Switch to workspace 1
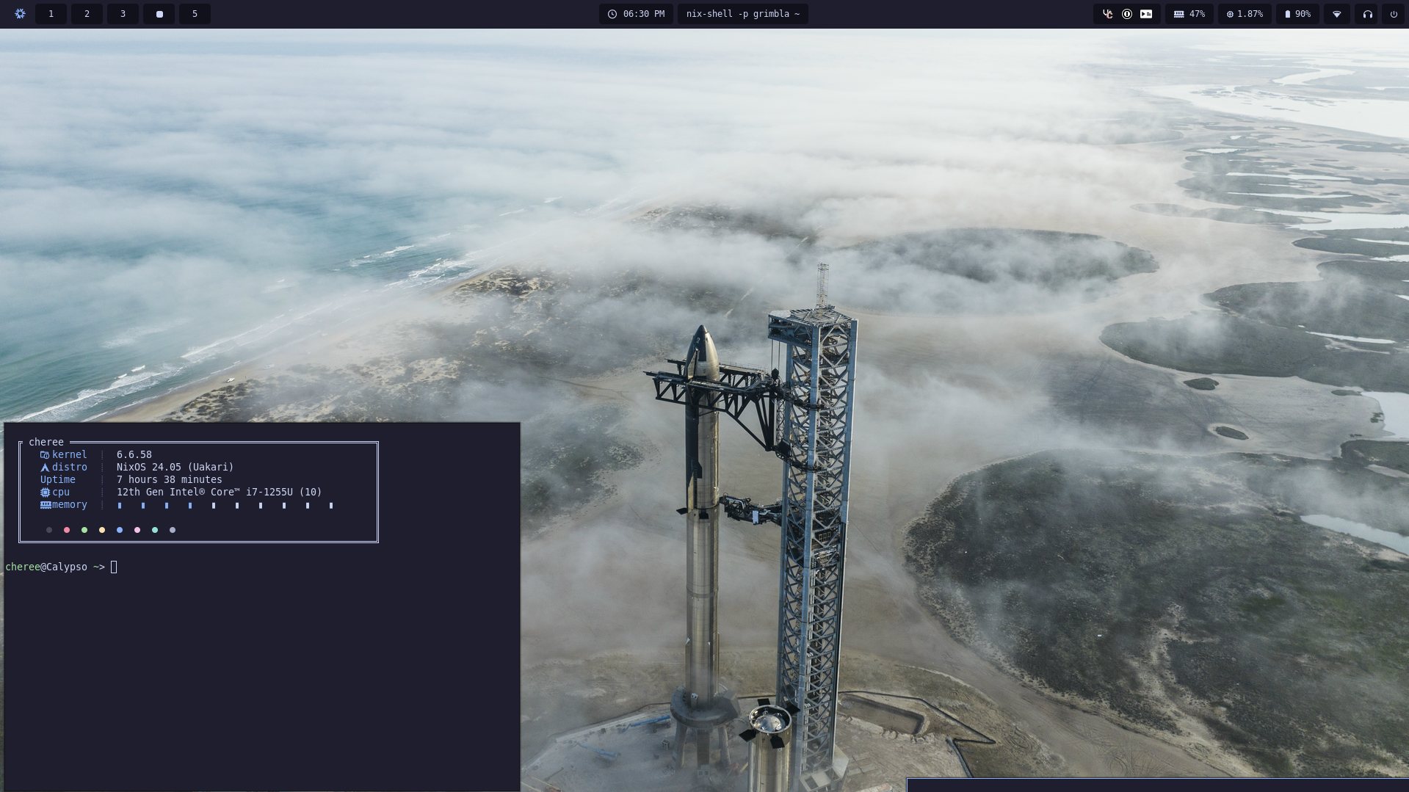The height and width of the screenshot is (792, 1409). (51, 14)
